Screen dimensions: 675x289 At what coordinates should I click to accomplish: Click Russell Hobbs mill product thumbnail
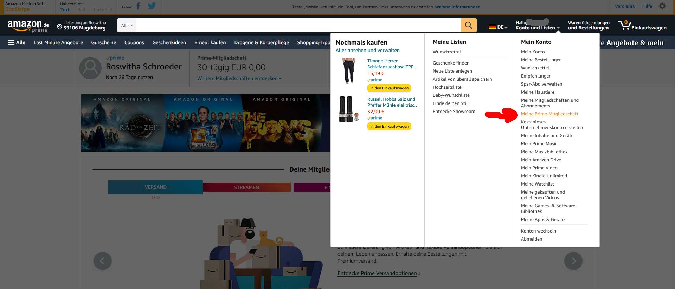[x=349, y=109]
